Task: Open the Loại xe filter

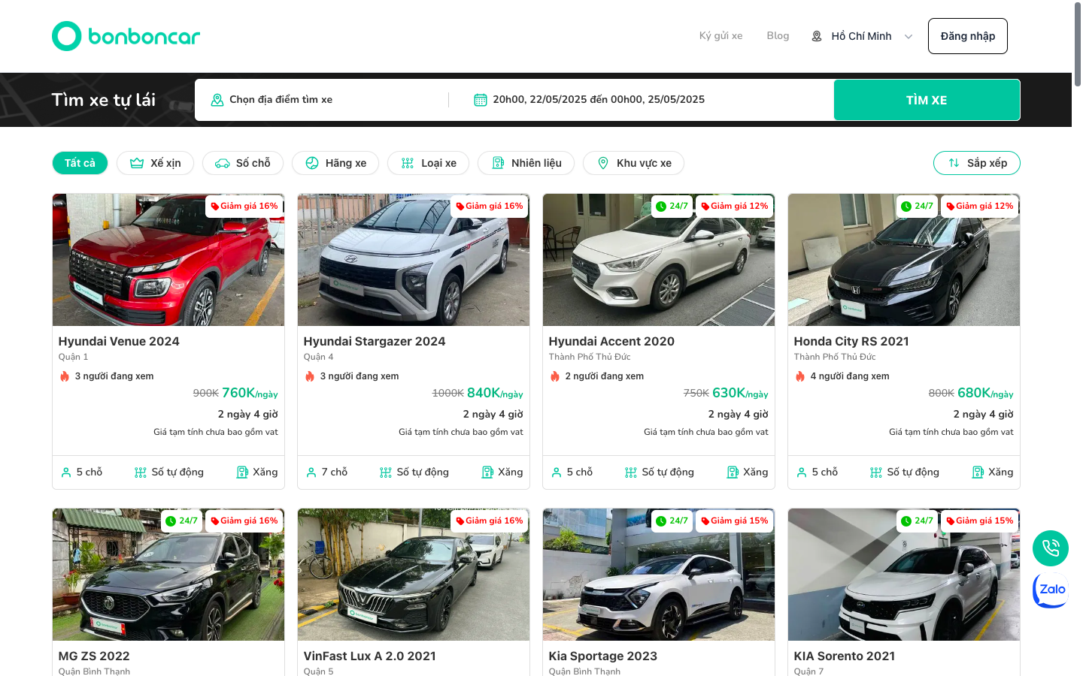Action: click(x=429, y=163)
